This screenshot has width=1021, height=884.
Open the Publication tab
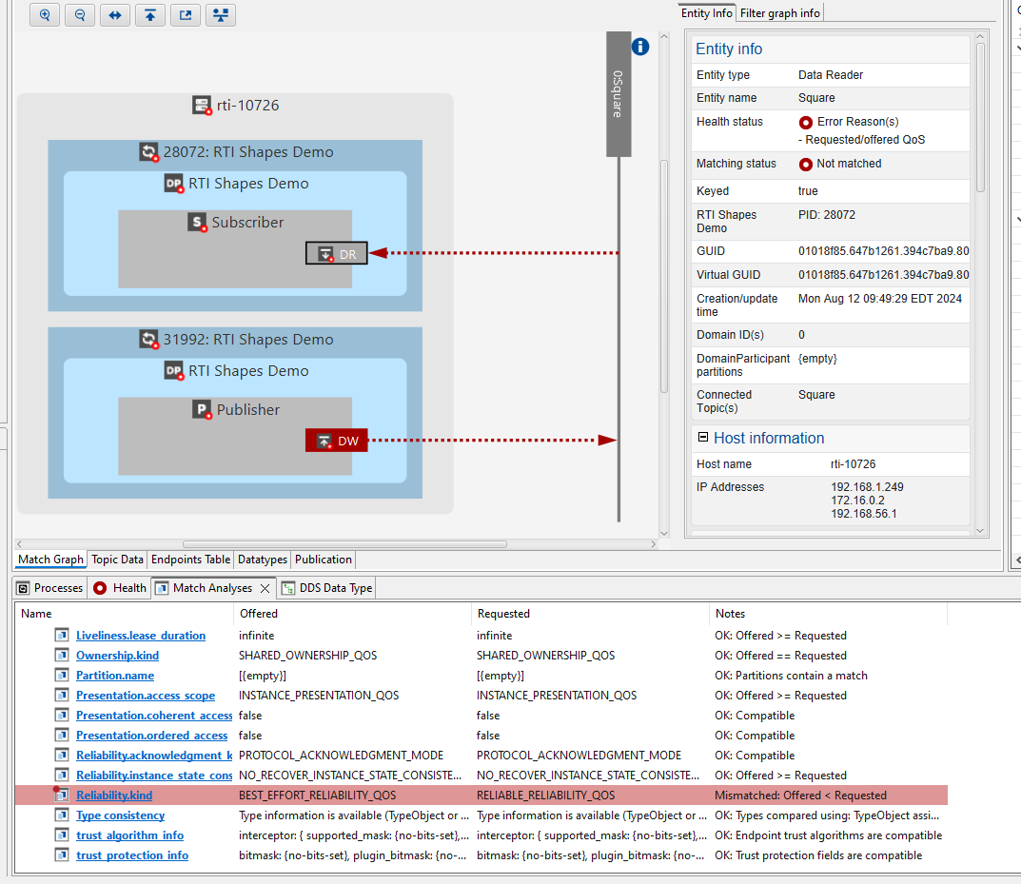pos(324,560)
